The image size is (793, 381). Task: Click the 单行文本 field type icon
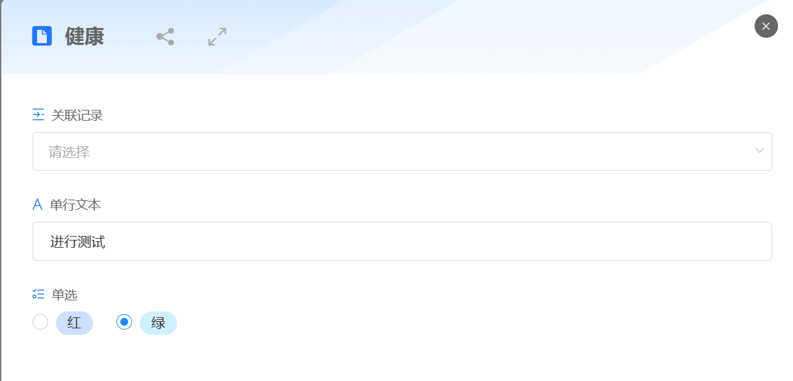(x=38, y=205)
